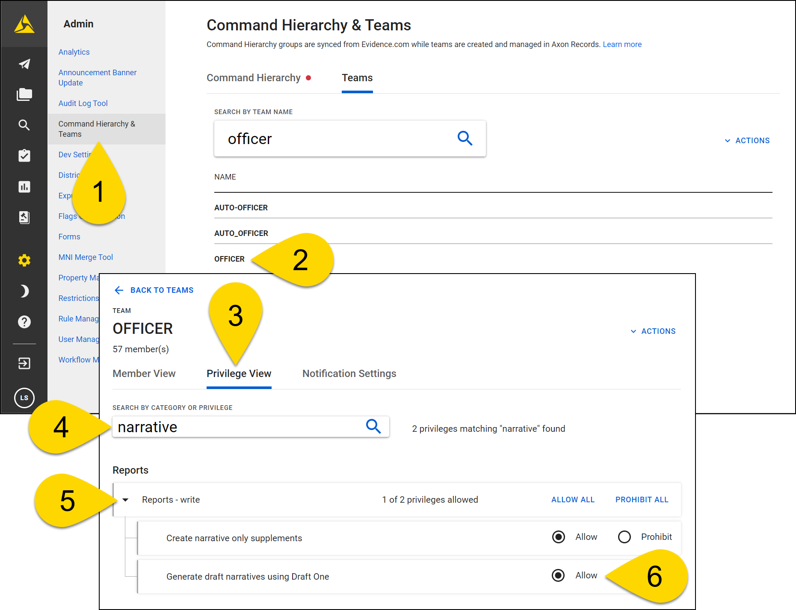Open the bar chart analytics icon

pos(24,187)
